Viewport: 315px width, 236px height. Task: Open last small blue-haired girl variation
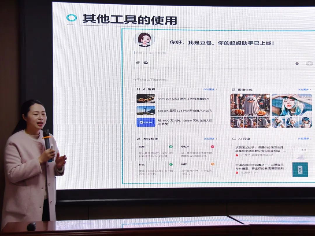pos(305,122)
